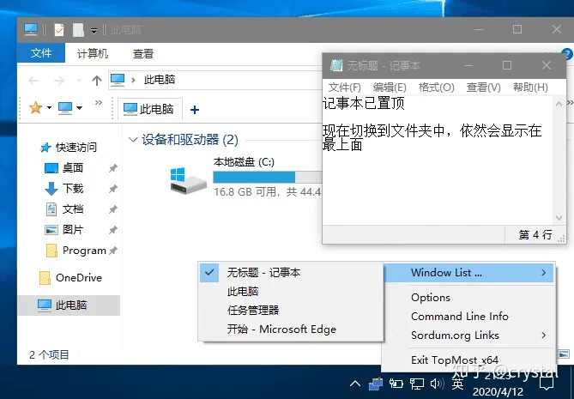
Task: Click the volume speaker tray icon
Action: (x=437, y=384)
